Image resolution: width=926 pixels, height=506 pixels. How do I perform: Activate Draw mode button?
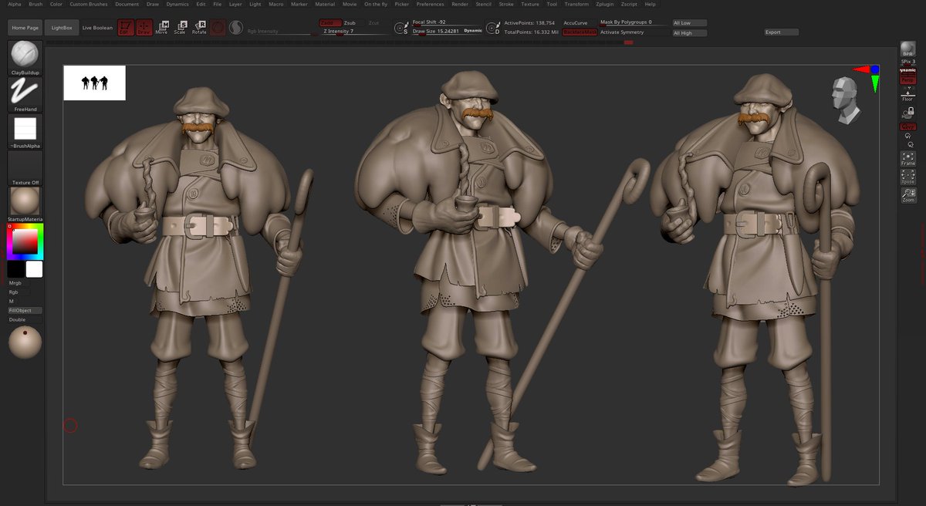point(144,28)
